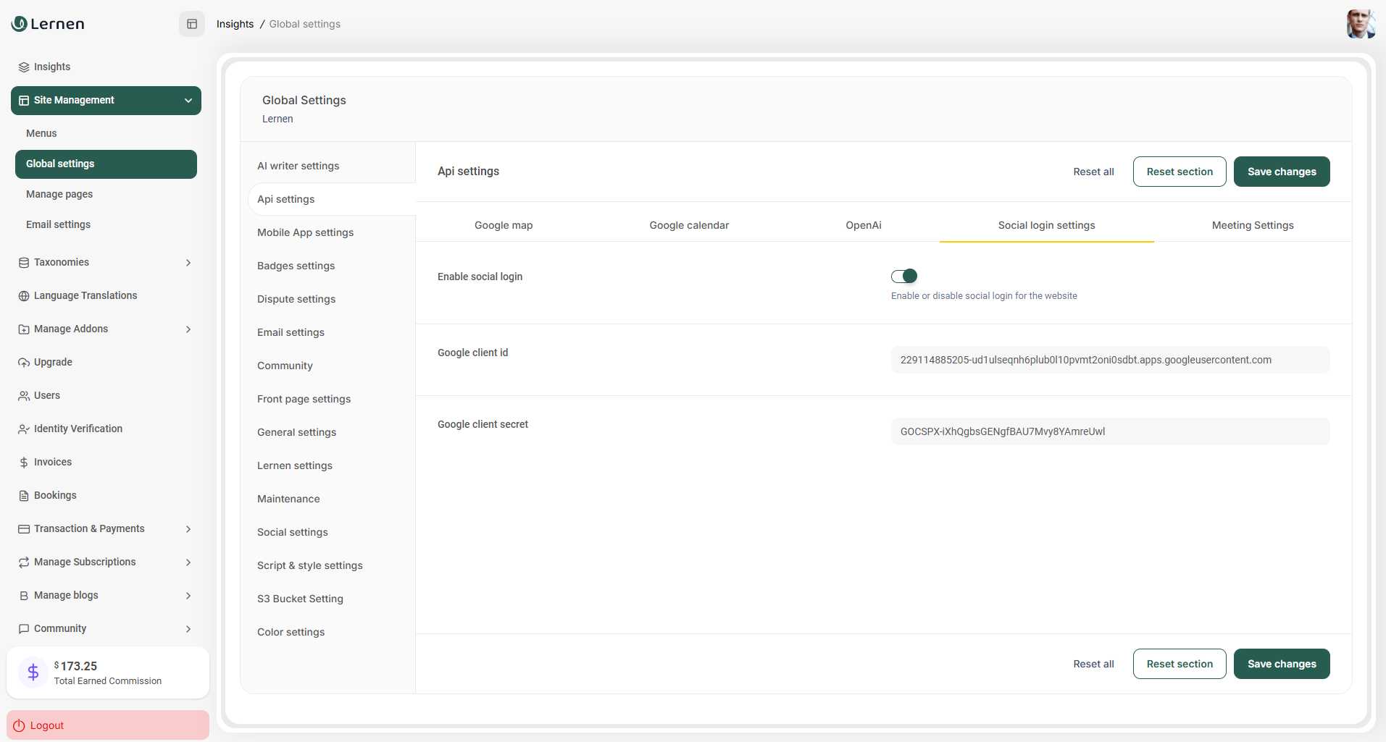Select the Upgrade arrows icon
Image resolution: width=1386 pixels, height=742 pixels.
pos(23,362)
